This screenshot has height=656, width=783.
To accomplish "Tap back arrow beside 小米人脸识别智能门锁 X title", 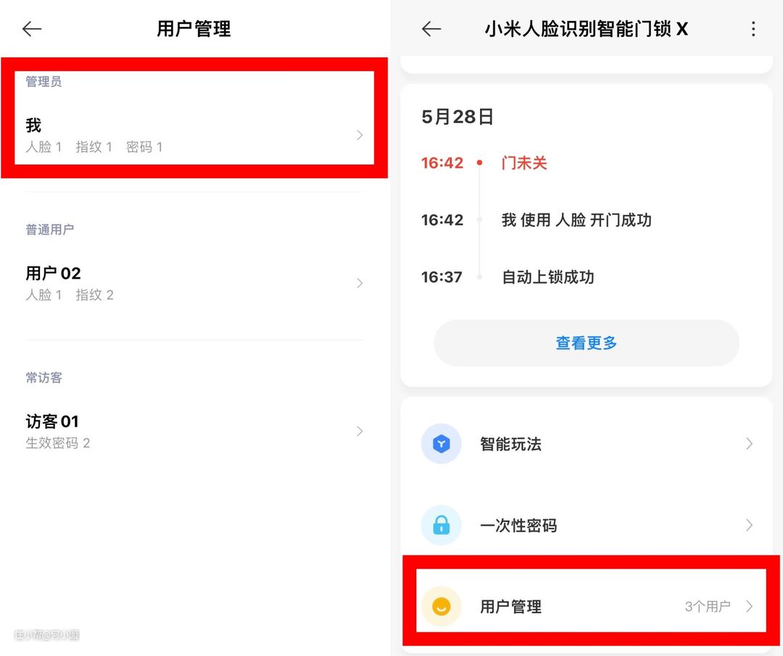I will click(431, 29).
